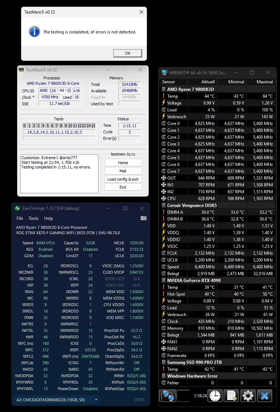
Task: Click the Time field showing 1:15.11
Action: pos(130,126)
